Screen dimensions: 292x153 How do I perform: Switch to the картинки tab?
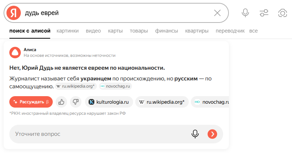67,31
